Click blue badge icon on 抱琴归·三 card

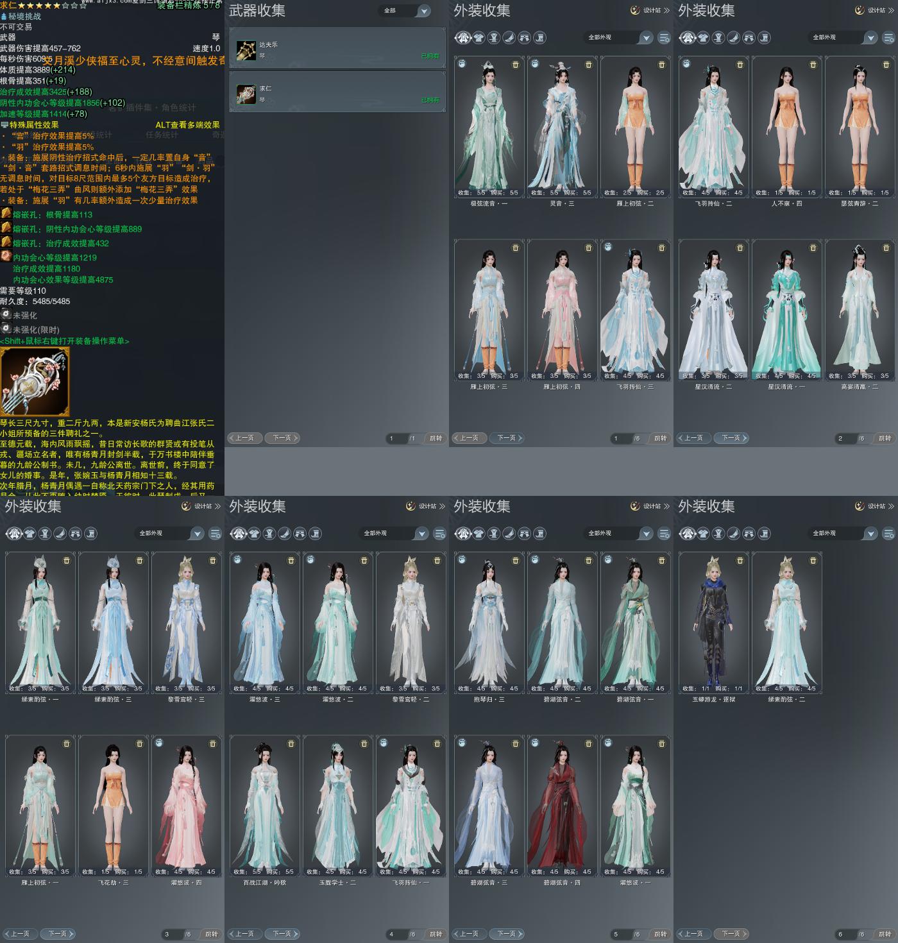[462, 560]
